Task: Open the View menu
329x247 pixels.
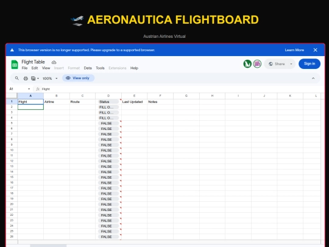Action: [x=46, y=68]
